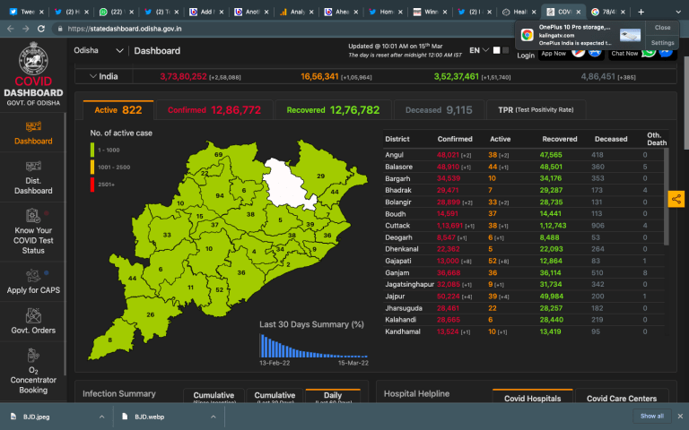The height and width of the screenshot is (430, 689).
Task: Click the Odisha government emblem logo
Action: pyautogui.click(x=33, y=58)
